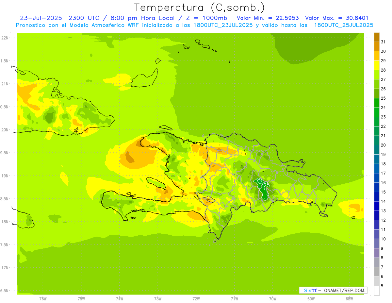Viewport: 392px width, 303px height.
Task: Click the green legend band between 24 and 25
Action: click(377, 103)
